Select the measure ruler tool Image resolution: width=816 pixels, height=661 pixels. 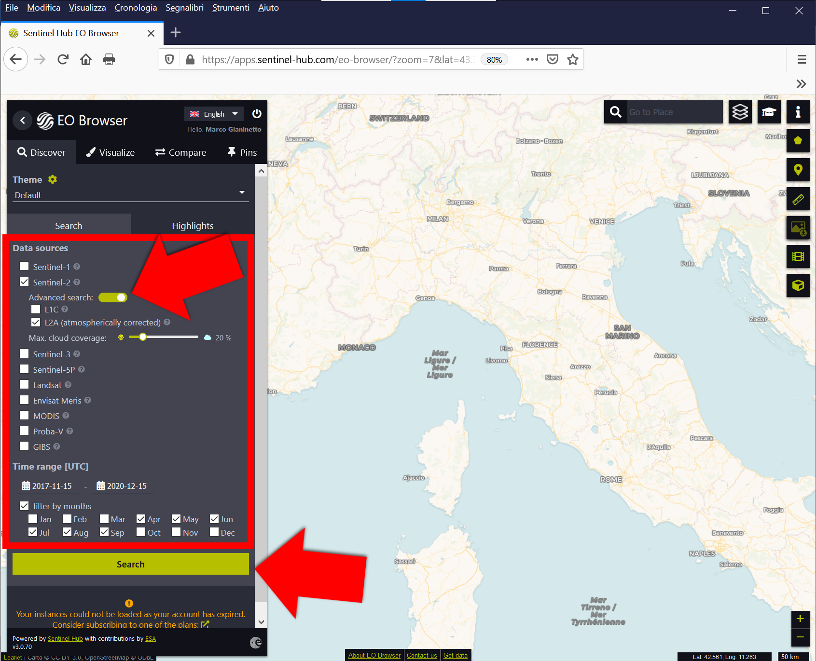pos(798,199)
